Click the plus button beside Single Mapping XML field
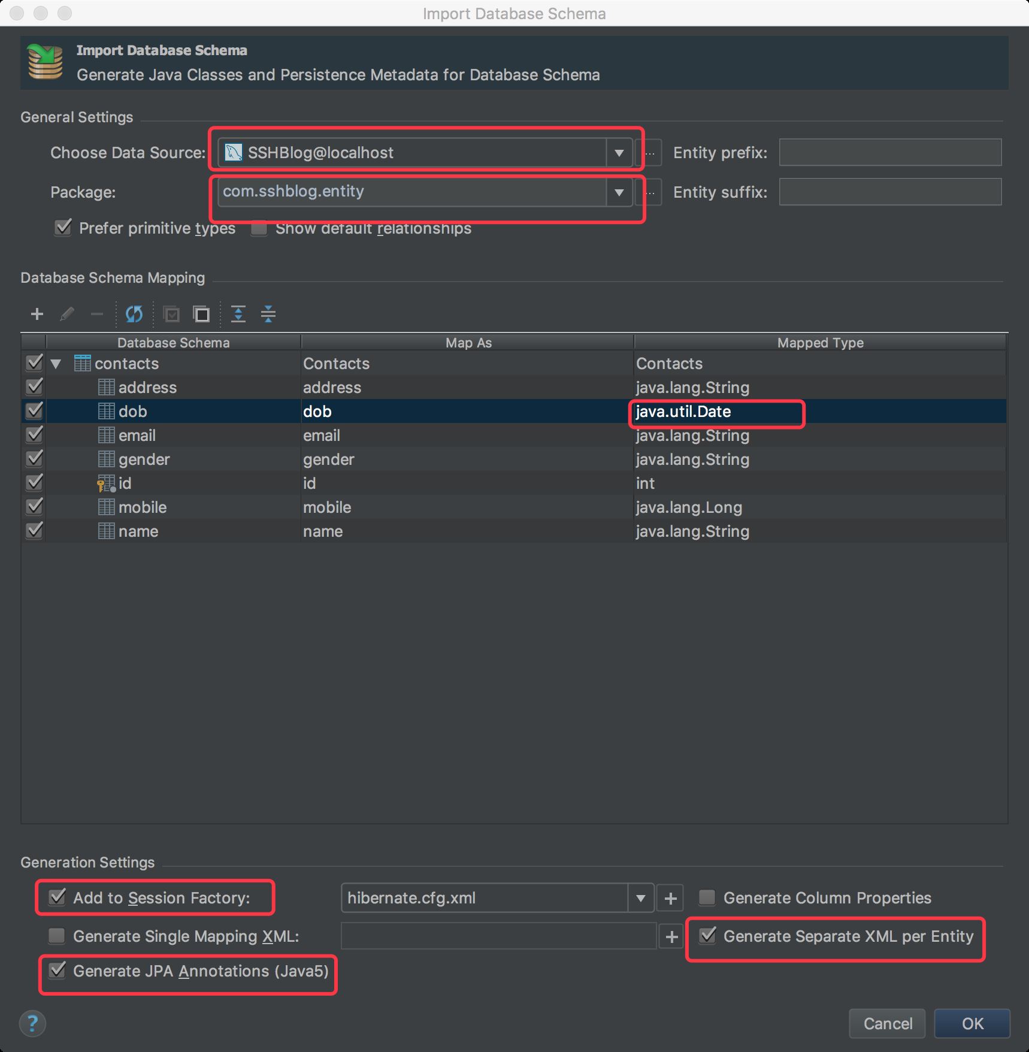 tap(671, 936)
